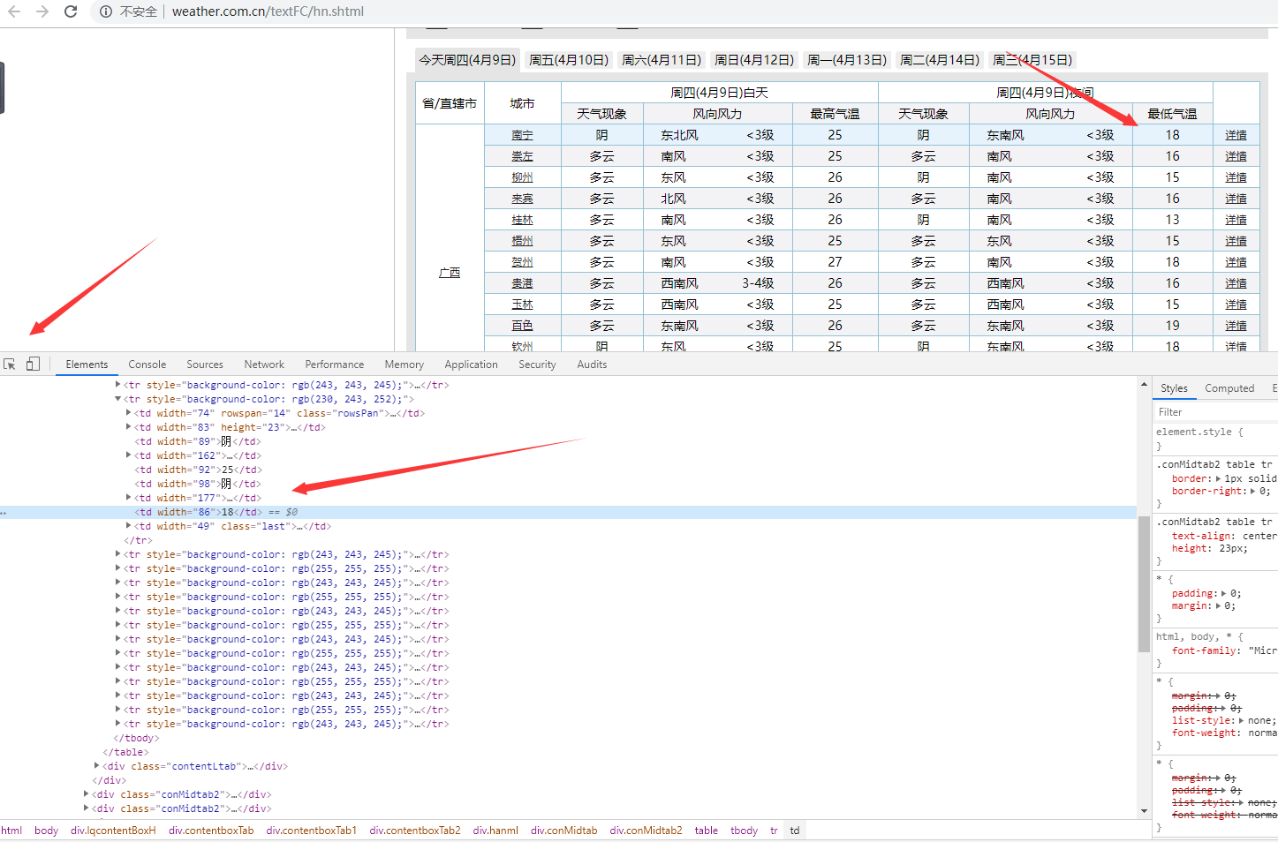Click the Elements panel scrollbar down arrow
The height and width of the screenshot is (842, 1278).
click(x=1145, y=810)
